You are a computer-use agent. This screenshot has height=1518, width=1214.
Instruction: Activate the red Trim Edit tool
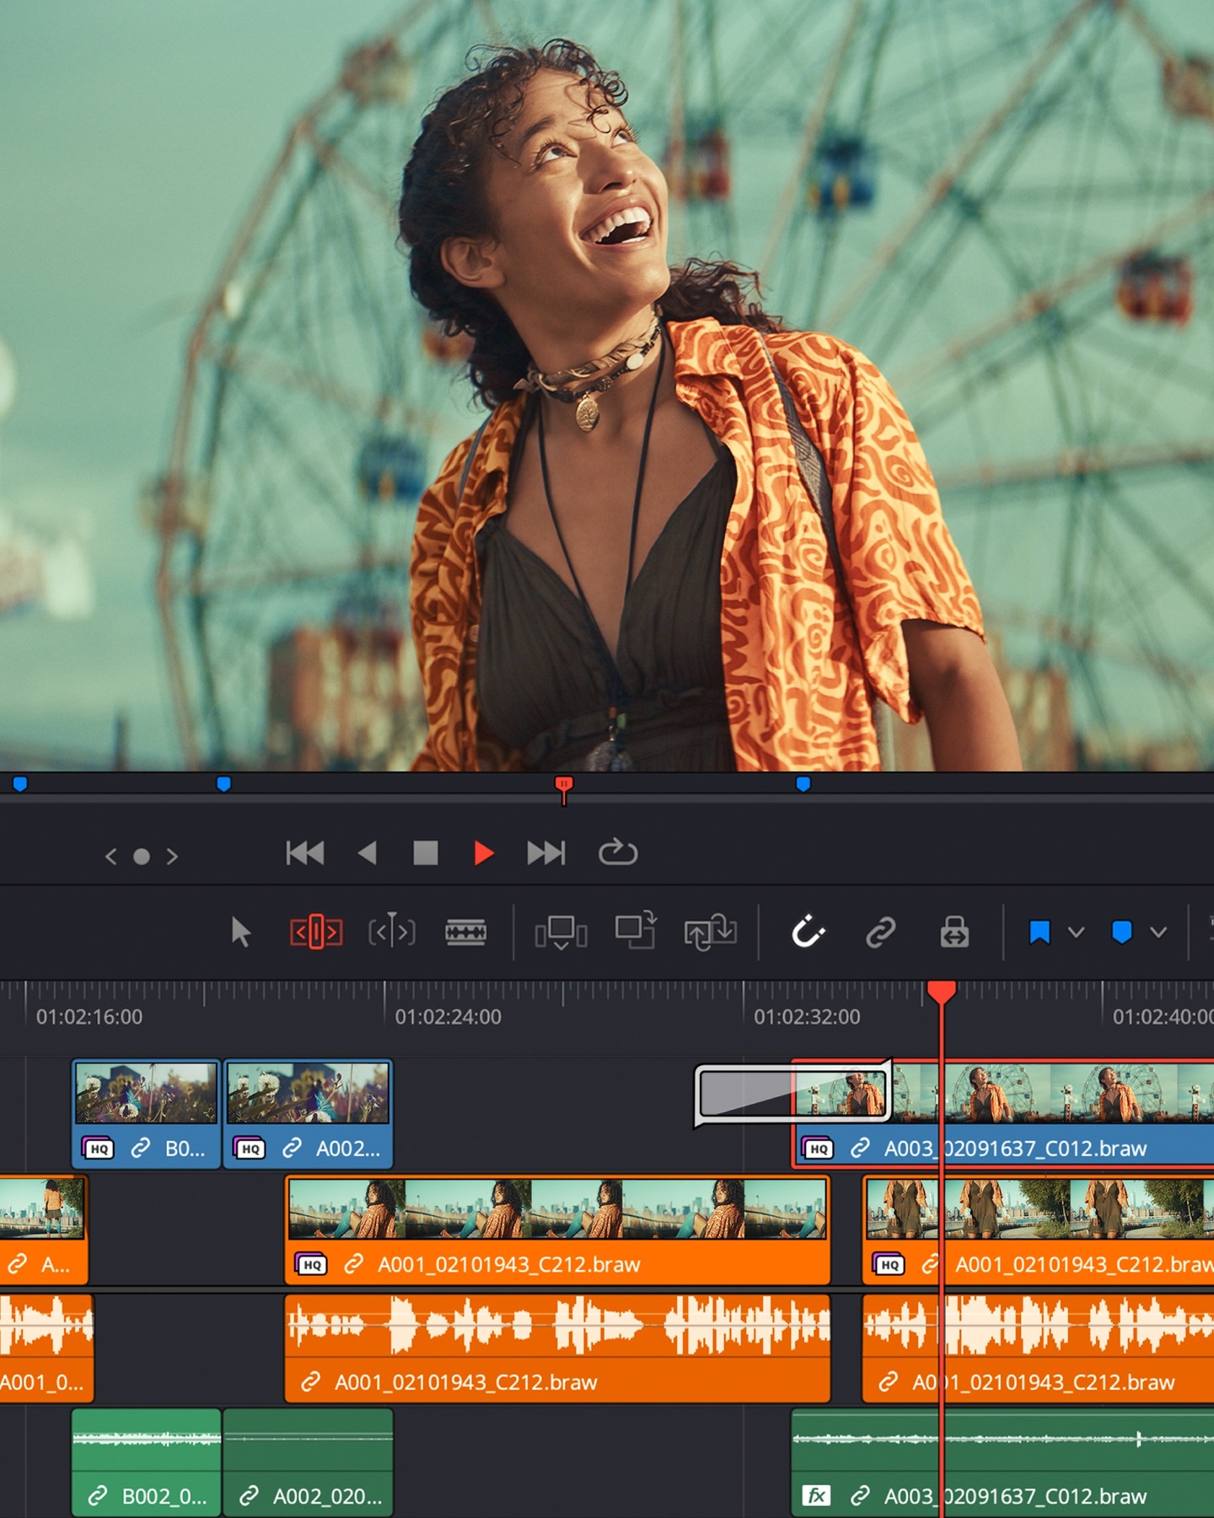pos(316,933)
